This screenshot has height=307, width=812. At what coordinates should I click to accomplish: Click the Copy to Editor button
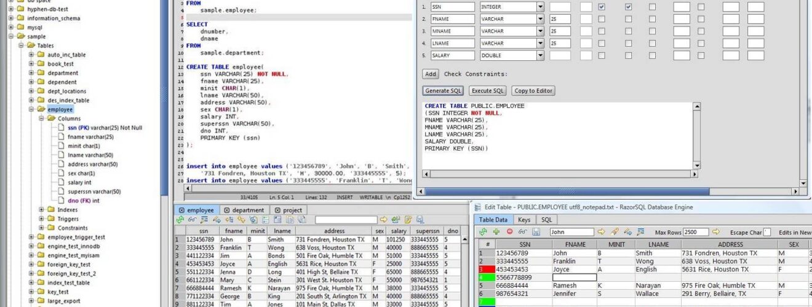coord(533,91)
